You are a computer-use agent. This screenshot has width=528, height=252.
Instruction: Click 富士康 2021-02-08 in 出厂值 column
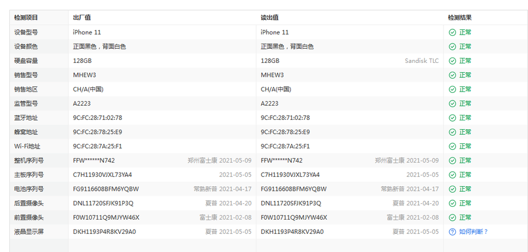pos(225,217)
